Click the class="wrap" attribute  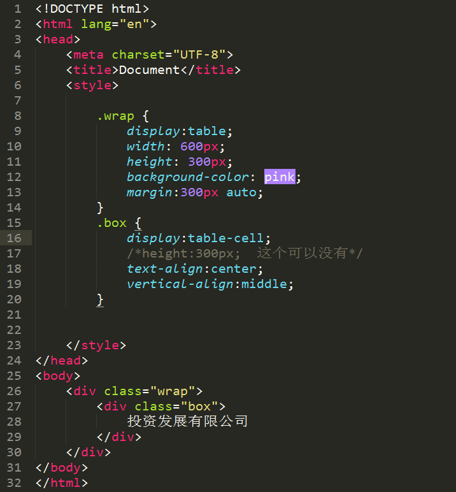point(150,391)
